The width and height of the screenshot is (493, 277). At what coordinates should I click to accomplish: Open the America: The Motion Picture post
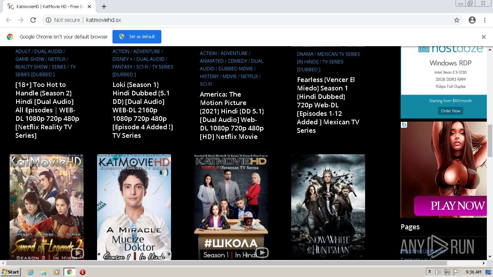tap(232, 115)
